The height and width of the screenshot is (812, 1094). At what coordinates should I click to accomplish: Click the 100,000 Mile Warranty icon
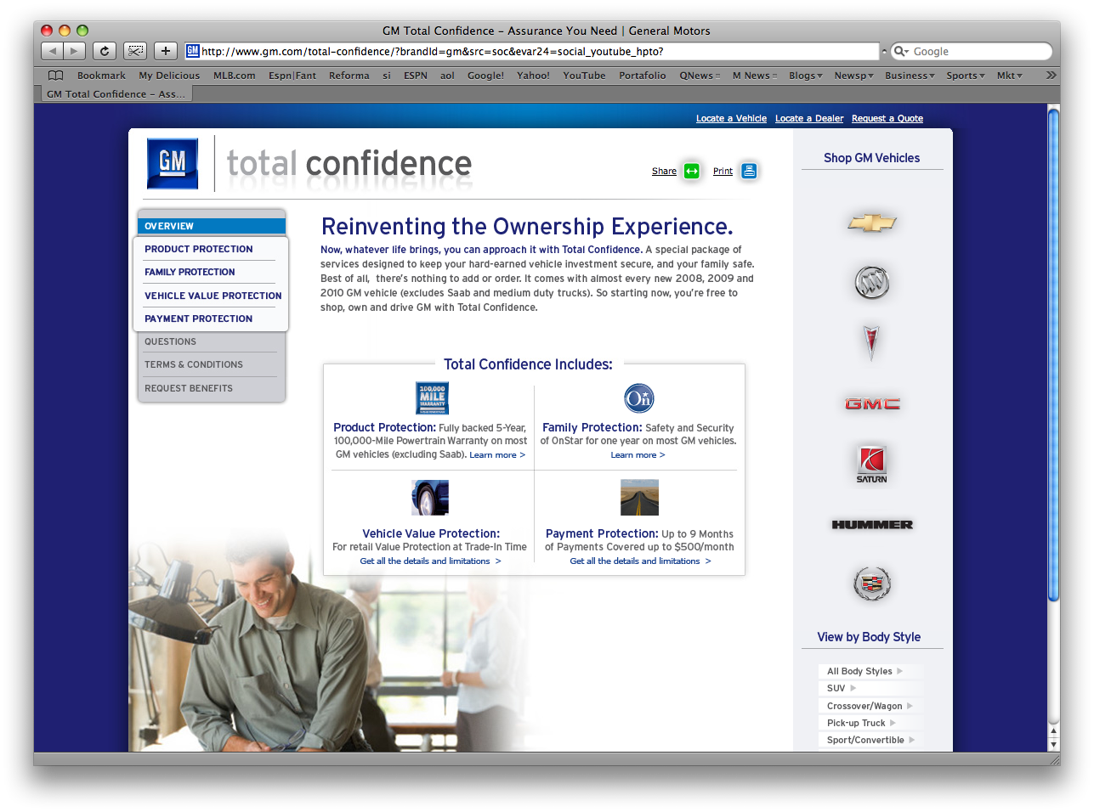[432, 398]
